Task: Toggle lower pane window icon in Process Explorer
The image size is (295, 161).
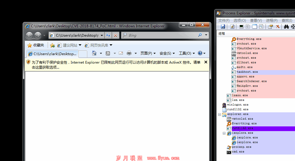Action: [255, 27]
